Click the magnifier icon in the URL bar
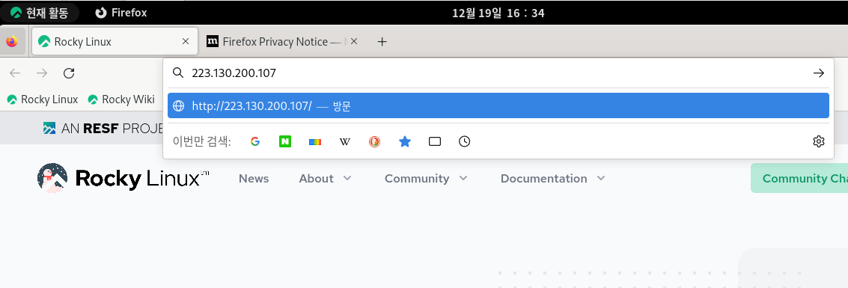The image size is (848, 288). pyautogui.click(x=177, y=73)
